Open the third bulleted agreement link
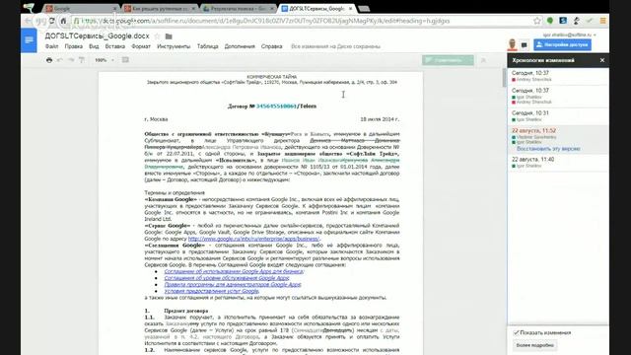631x355 pixels. (233, 284)
